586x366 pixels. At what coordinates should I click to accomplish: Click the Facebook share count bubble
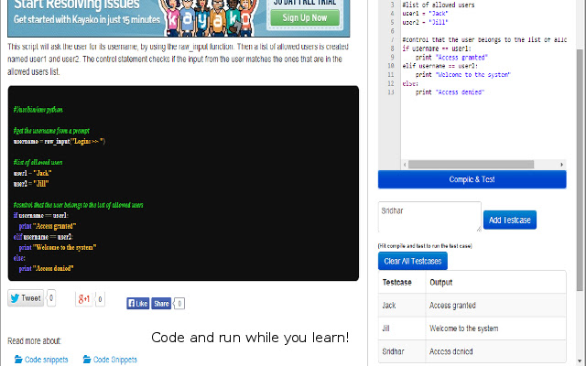point(179,304)
